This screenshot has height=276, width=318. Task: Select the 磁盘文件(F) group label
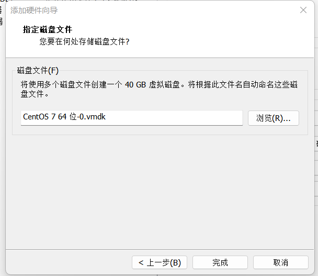pos(38,70)
